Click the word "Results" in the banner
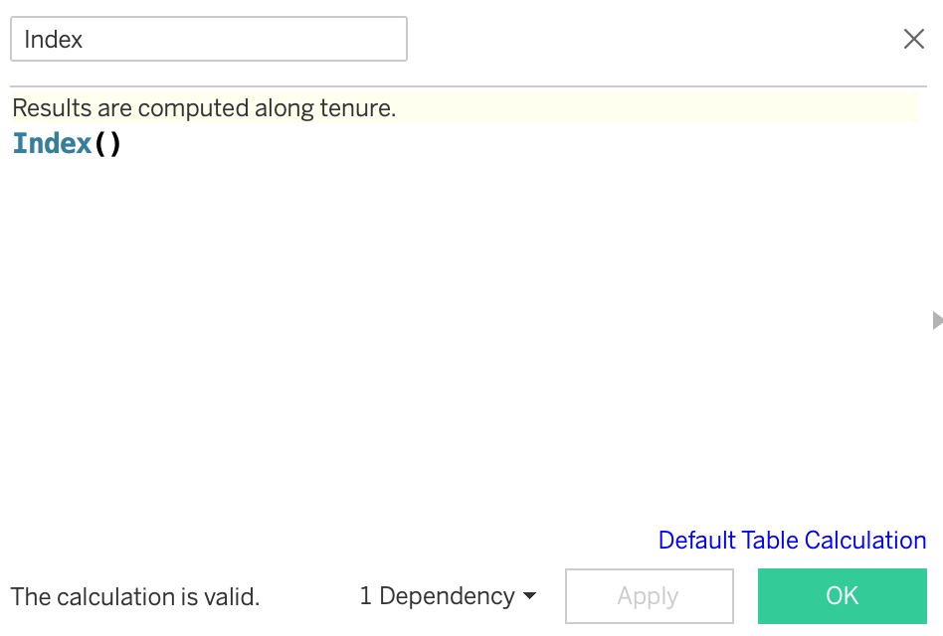 51,108
